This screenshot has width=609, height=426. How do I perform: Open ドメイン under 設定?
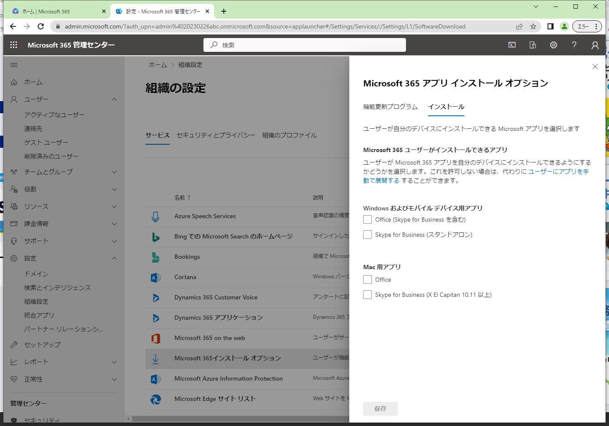tap(36, 274)
